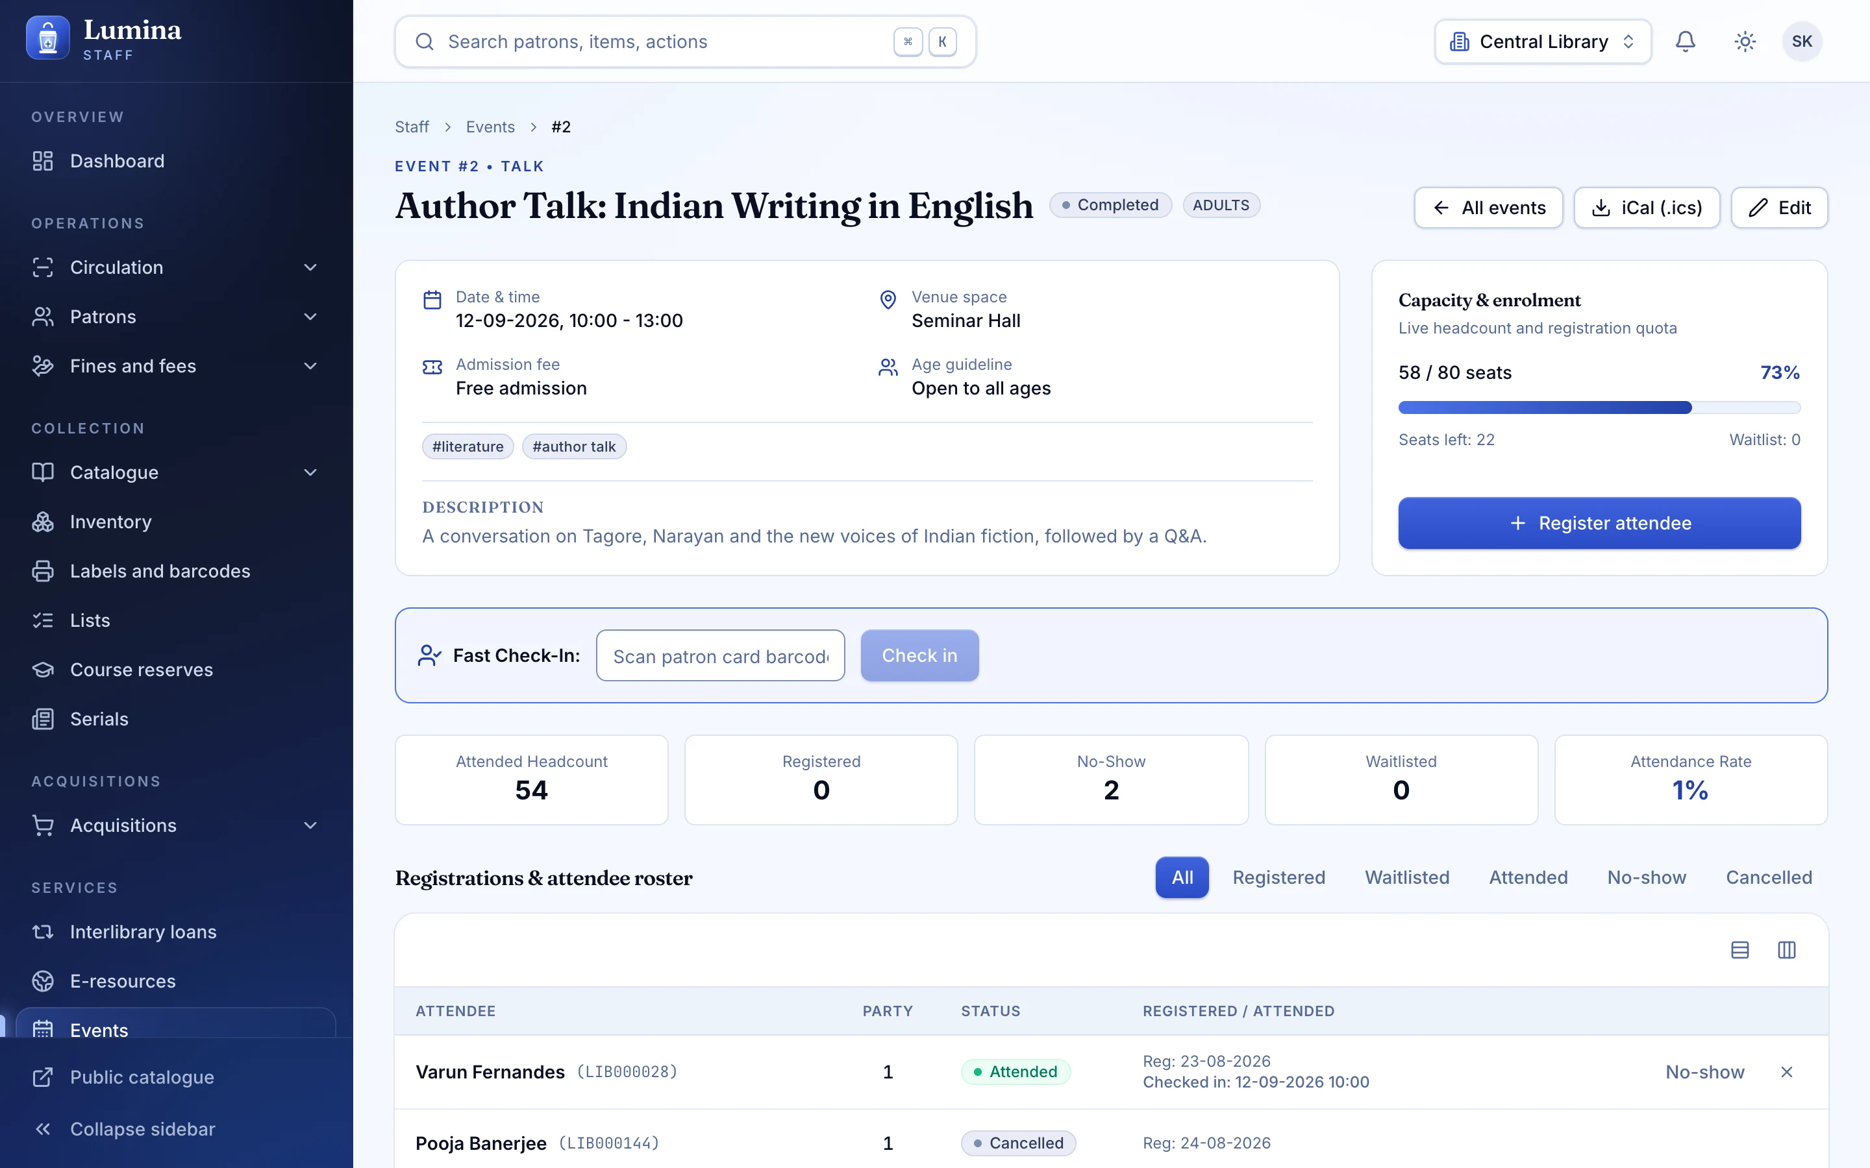Open Lists in the sidebar

176,620
